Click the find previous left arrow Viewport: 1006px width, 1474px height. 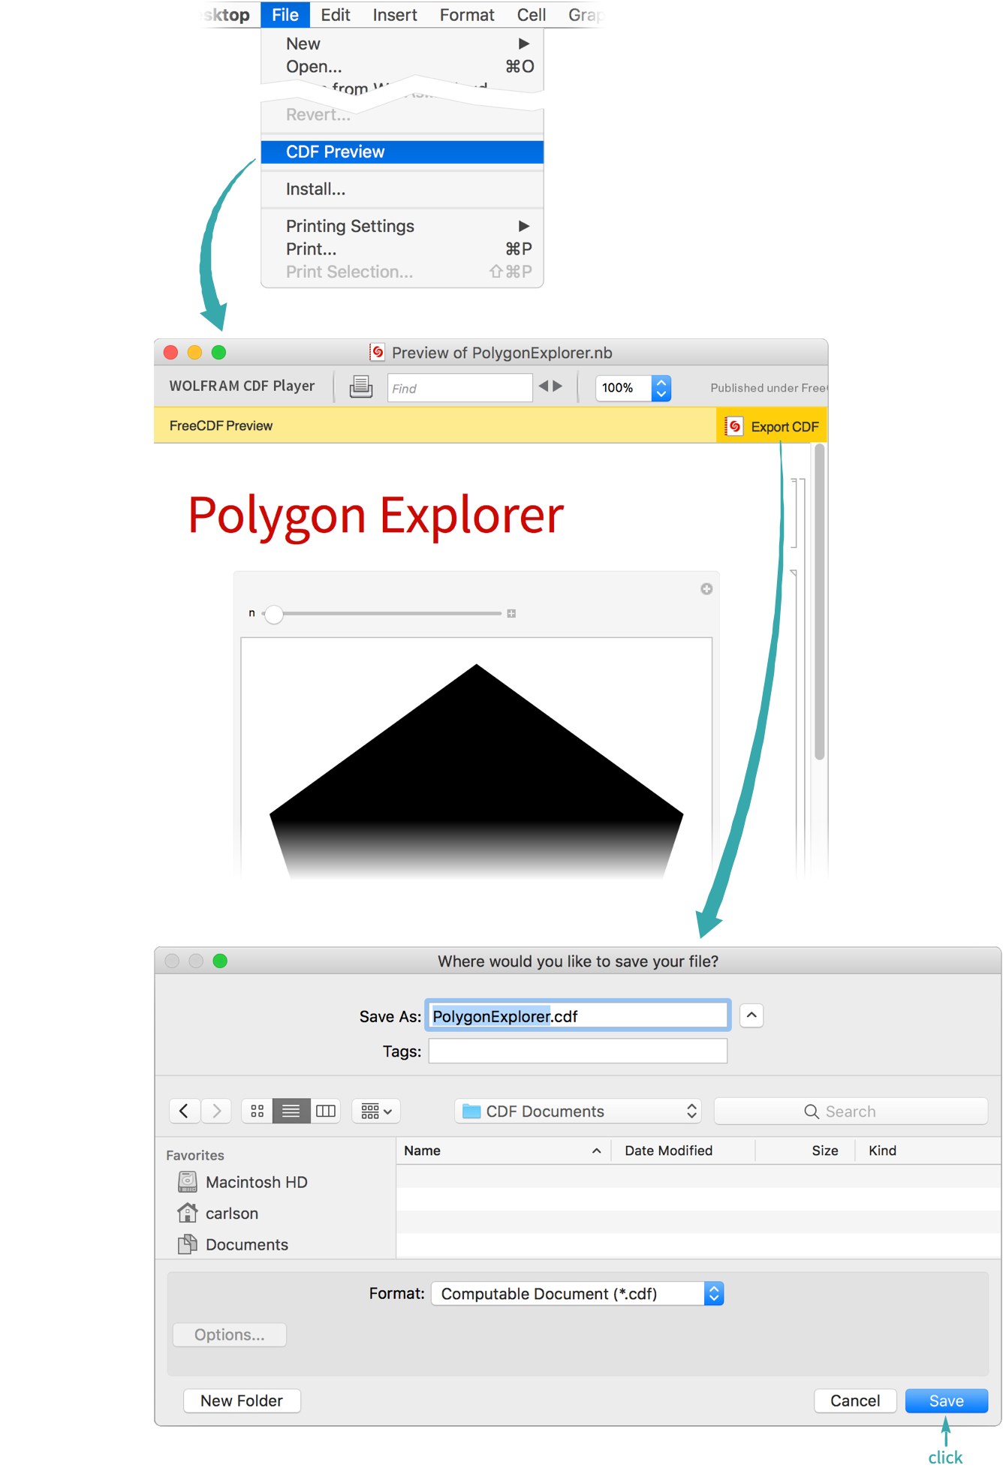pos(544,386)
